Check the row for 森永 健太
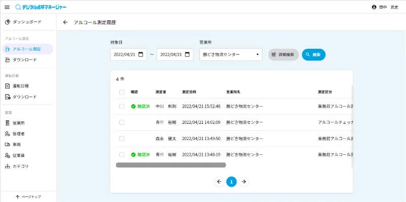This screenshot has width=406, height=202. 122,139
